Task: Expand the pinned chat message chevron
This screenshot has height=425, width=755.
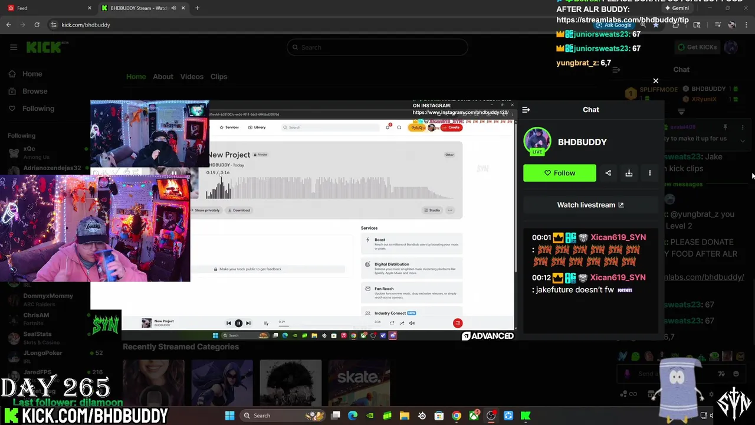Action: 743,140
